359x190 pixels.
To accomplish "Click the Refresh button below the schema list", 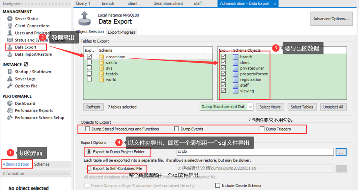I will coord(94,107).
